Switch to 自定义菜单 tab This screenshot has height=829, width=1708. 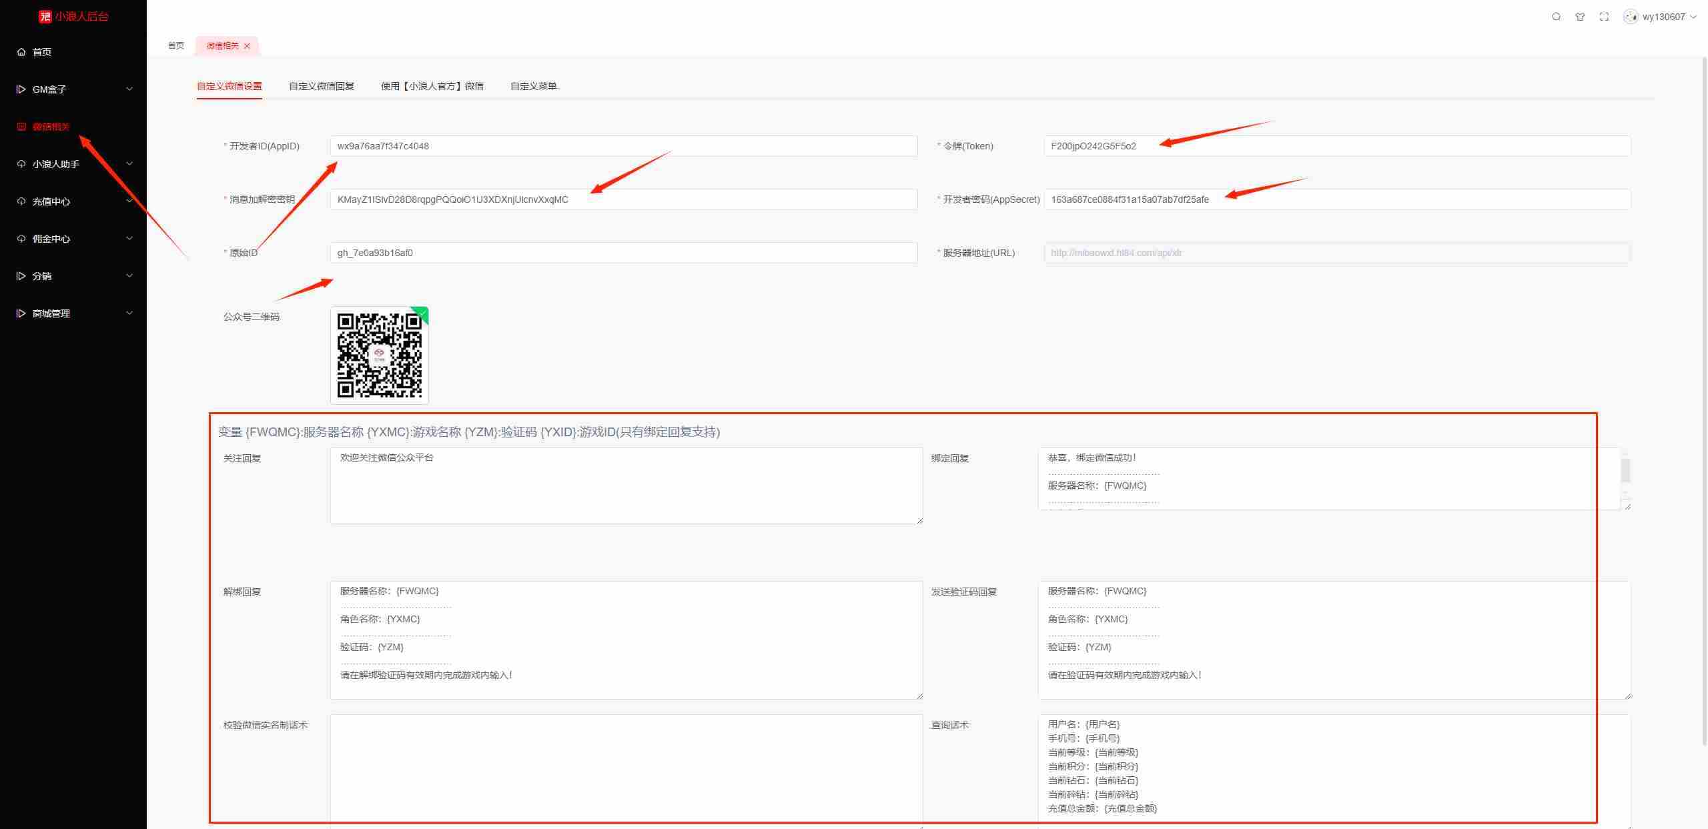point(533,86)
